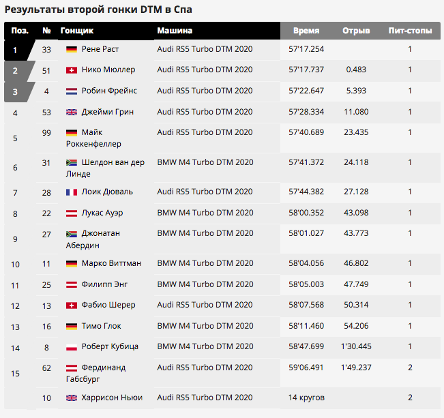Screen dimensions: 444x418
Task: Click the Austrian flag beside Лукас Ауэр
Action: pyautogui.click(x=72, y=213)
